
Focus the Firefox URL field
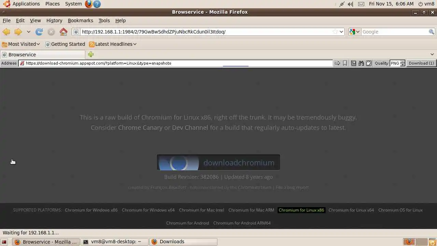pos(206,32)
